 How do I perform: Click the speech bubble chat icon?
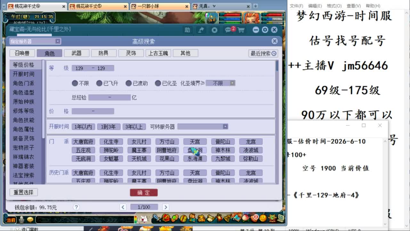coord(30,220)
